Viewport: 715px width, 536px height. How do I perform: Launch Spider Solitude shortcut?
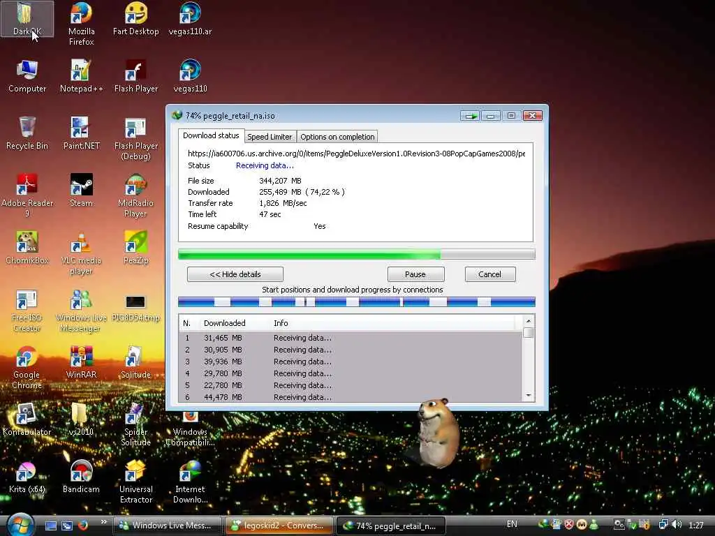[136, 425]
